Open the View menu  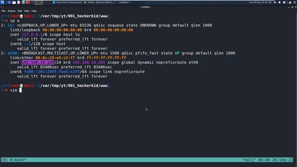(27, 11)
